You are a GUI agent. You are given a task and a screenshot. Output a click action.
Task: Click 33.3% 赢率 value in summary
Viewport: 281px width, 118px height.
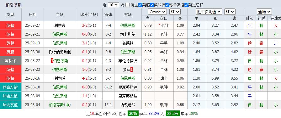(154, 114)
